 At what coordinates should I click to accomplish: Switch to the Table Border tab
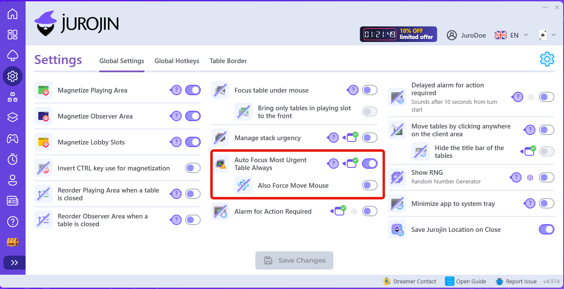tap(228, 61)
